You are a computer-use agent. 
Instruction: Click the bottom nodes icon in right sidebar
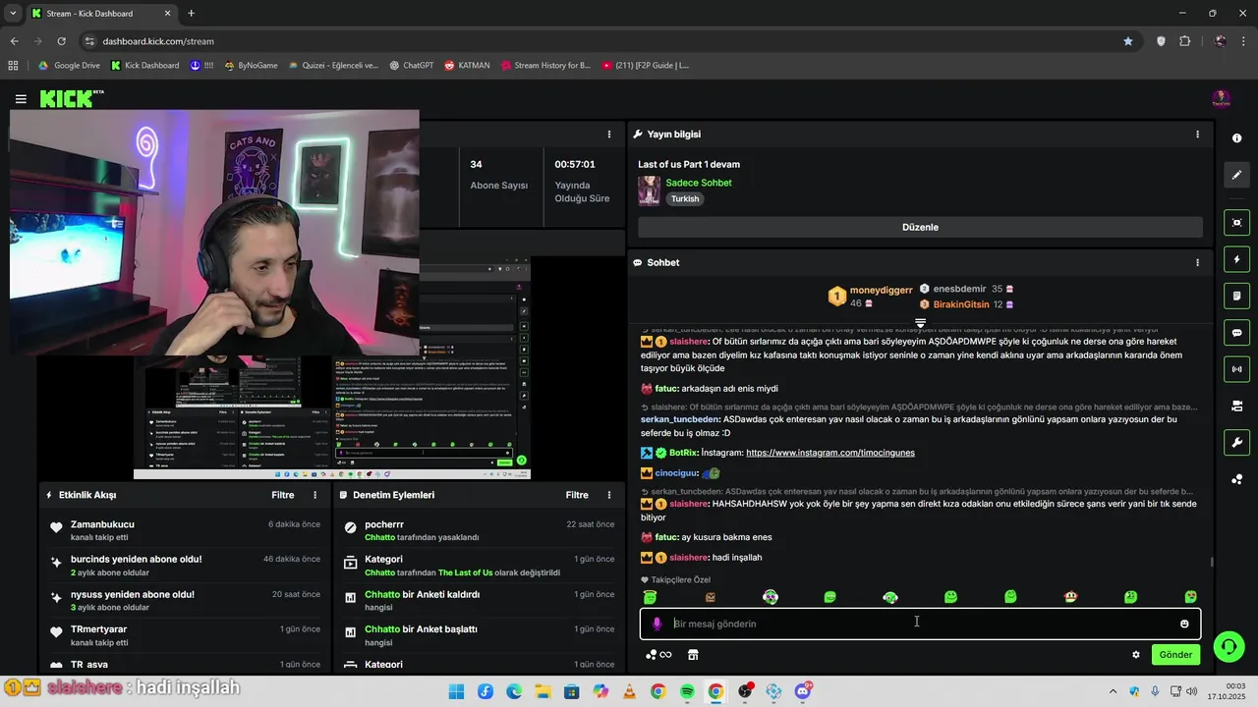click(1236, 479)
